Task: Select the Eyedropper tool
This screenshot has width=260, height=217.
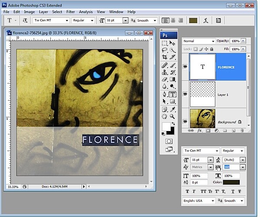Action: click(x=172, y=109)
